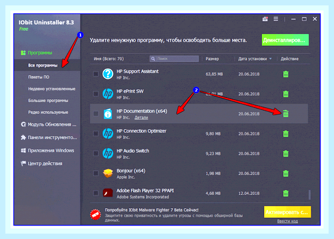Select Adobe Flash Player 32 PPAPI checkbox

(x=96, y=193)
